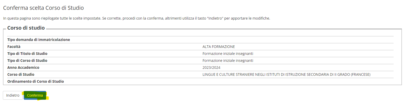Click the Anno Accademico label
Image resolution: width=408 pixels, height=109 pixels.
pos(23,68)
